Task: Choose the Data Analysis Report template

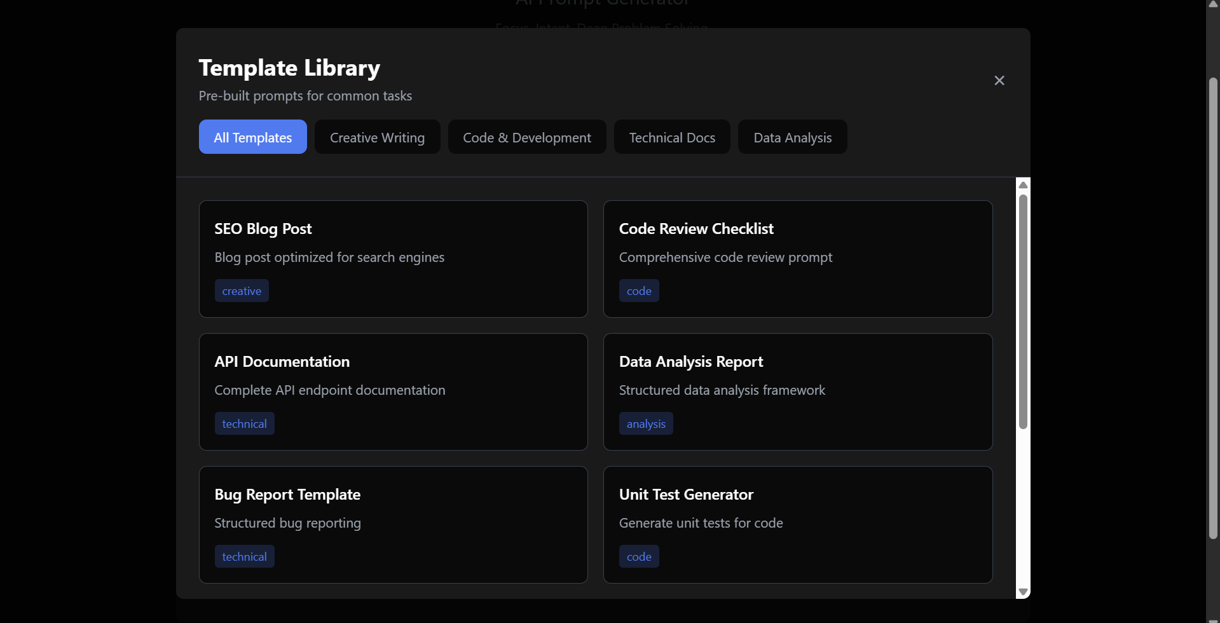Action: [797, 392]
